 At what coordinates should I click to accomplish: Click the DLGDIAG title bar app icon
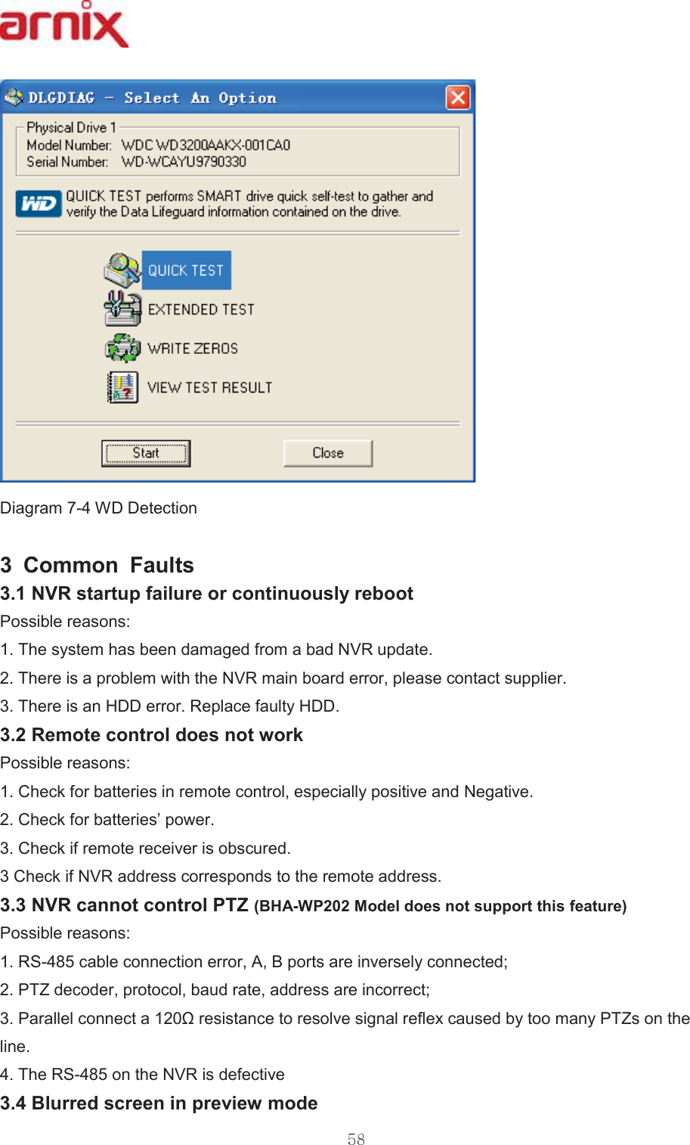(x=14, y=98)
